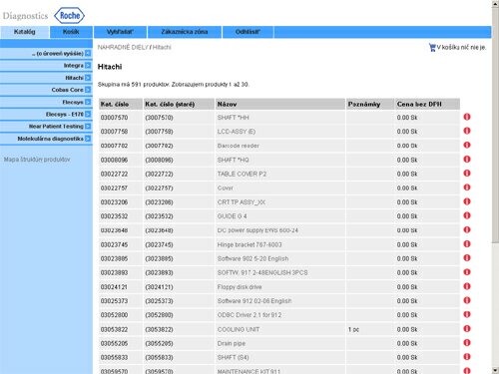Select Molekulárna diagnostika category
This screenshot has height=374, width=499.
coord(50,139)
